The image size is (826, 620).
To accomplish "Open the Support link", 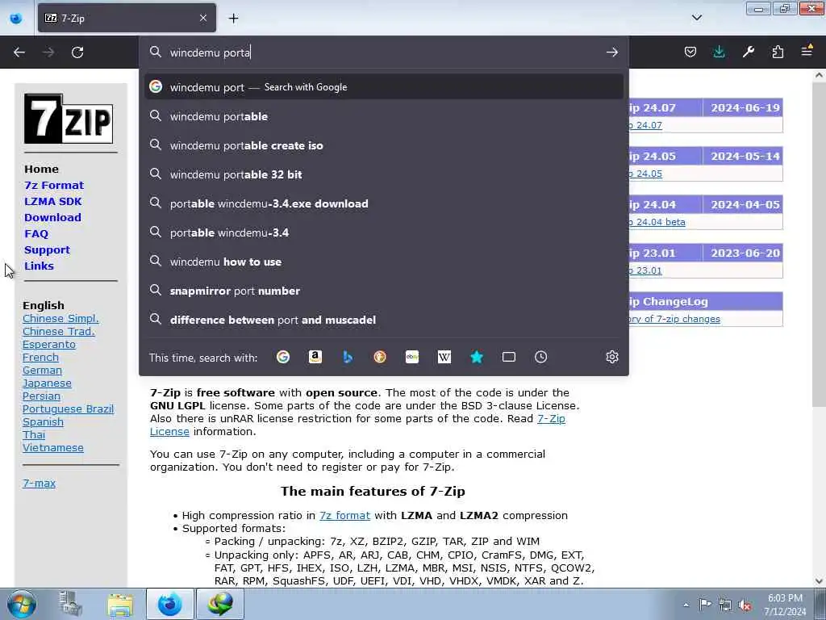I will 47,250.
